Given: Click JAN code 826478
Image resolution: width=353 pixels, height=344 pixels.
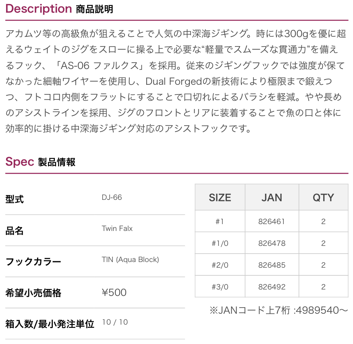Looking at the screenshot, I should pyautogui.click(x=272, y=243).
